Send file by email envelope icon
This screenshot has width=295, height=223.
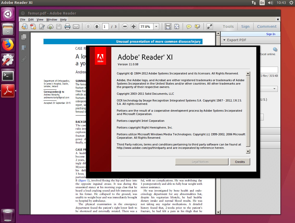click(x=76, y=27)
